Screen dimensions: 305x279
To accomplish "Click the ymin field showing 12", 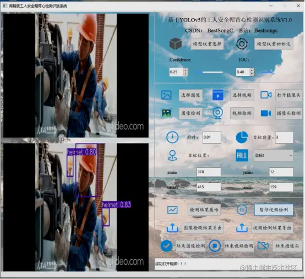I will point(281,172).
